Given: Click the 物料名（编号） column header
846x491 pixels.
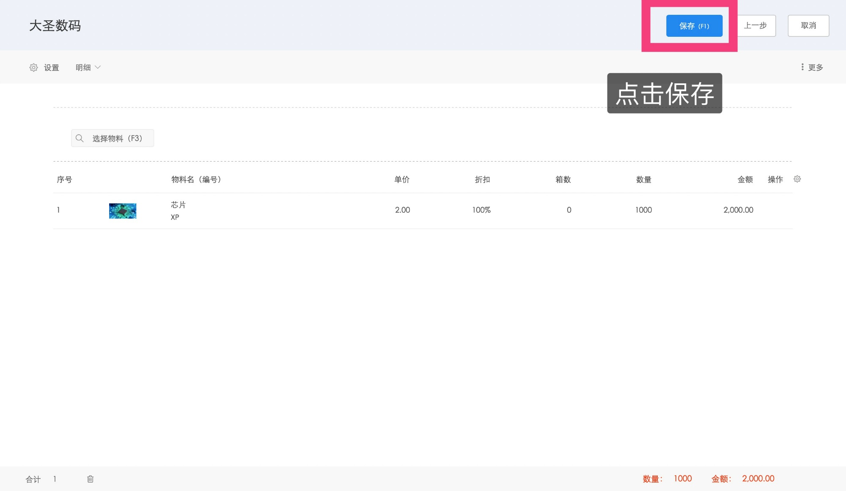Looking at the screenshot, I should pos(196,180).
